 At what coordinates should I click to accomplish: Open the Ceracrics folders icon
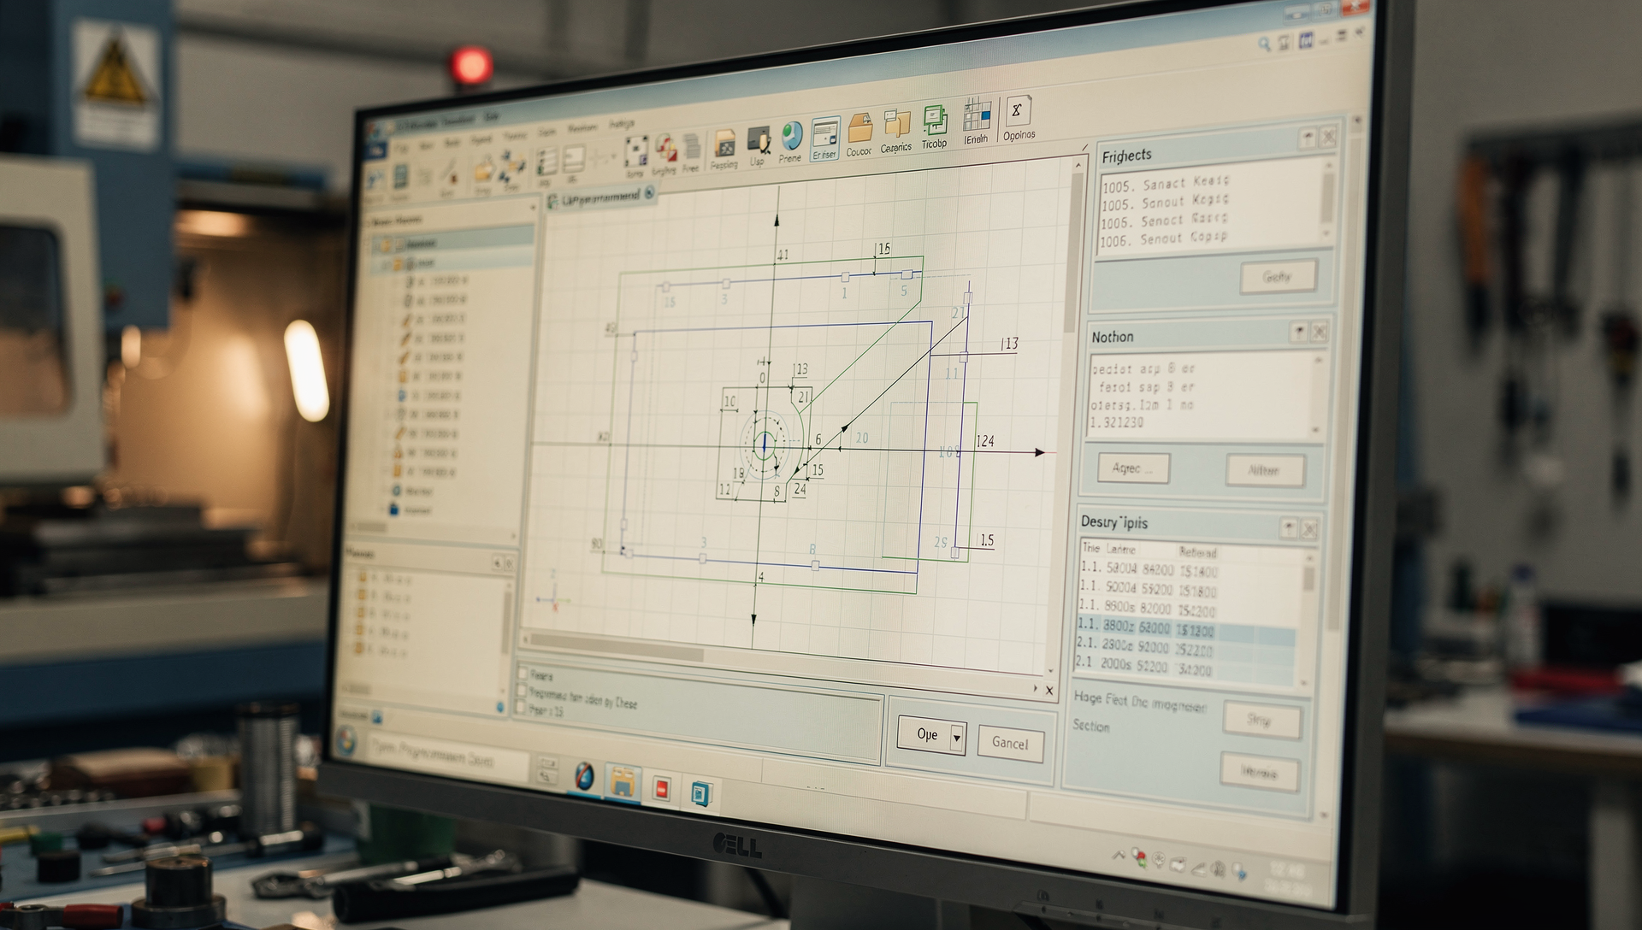pyautogui.click(x=896, y=125)
